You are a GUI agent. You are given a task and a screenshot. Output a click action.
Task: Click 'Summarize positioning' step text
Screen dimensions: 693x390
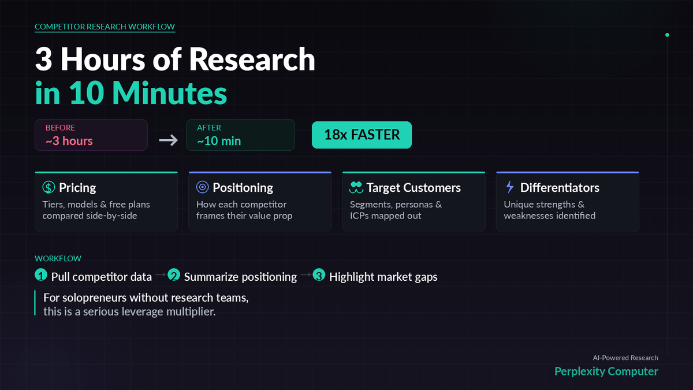coord(240,277)
